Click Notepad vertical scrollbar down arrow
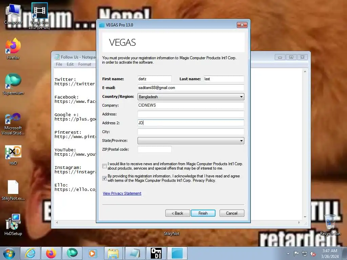347x260 pixels. tap(305, 217)
